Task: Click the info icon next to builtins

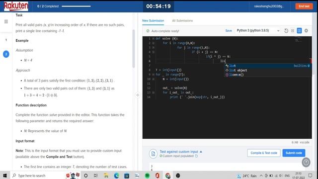Action: [309, 66]
